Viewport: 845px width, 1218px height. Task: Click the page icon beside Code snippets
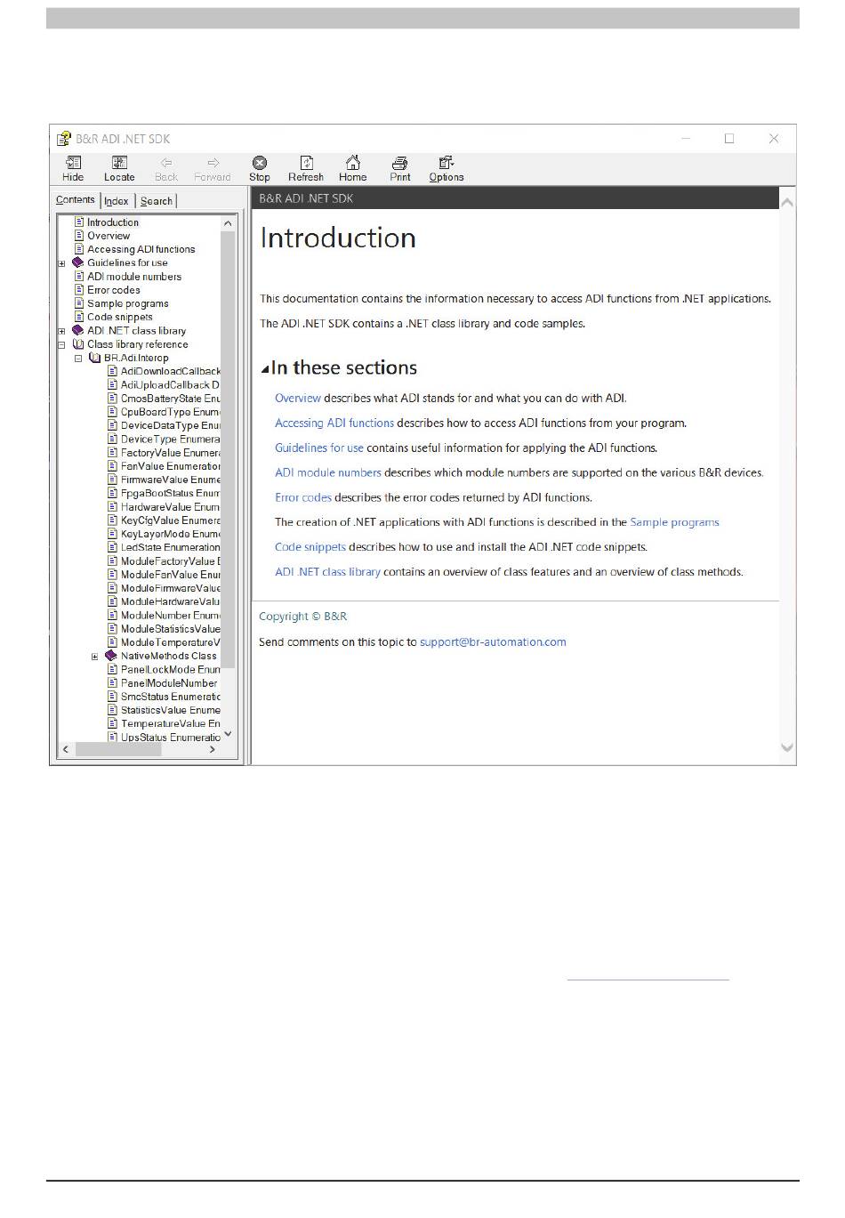(79, 317)
